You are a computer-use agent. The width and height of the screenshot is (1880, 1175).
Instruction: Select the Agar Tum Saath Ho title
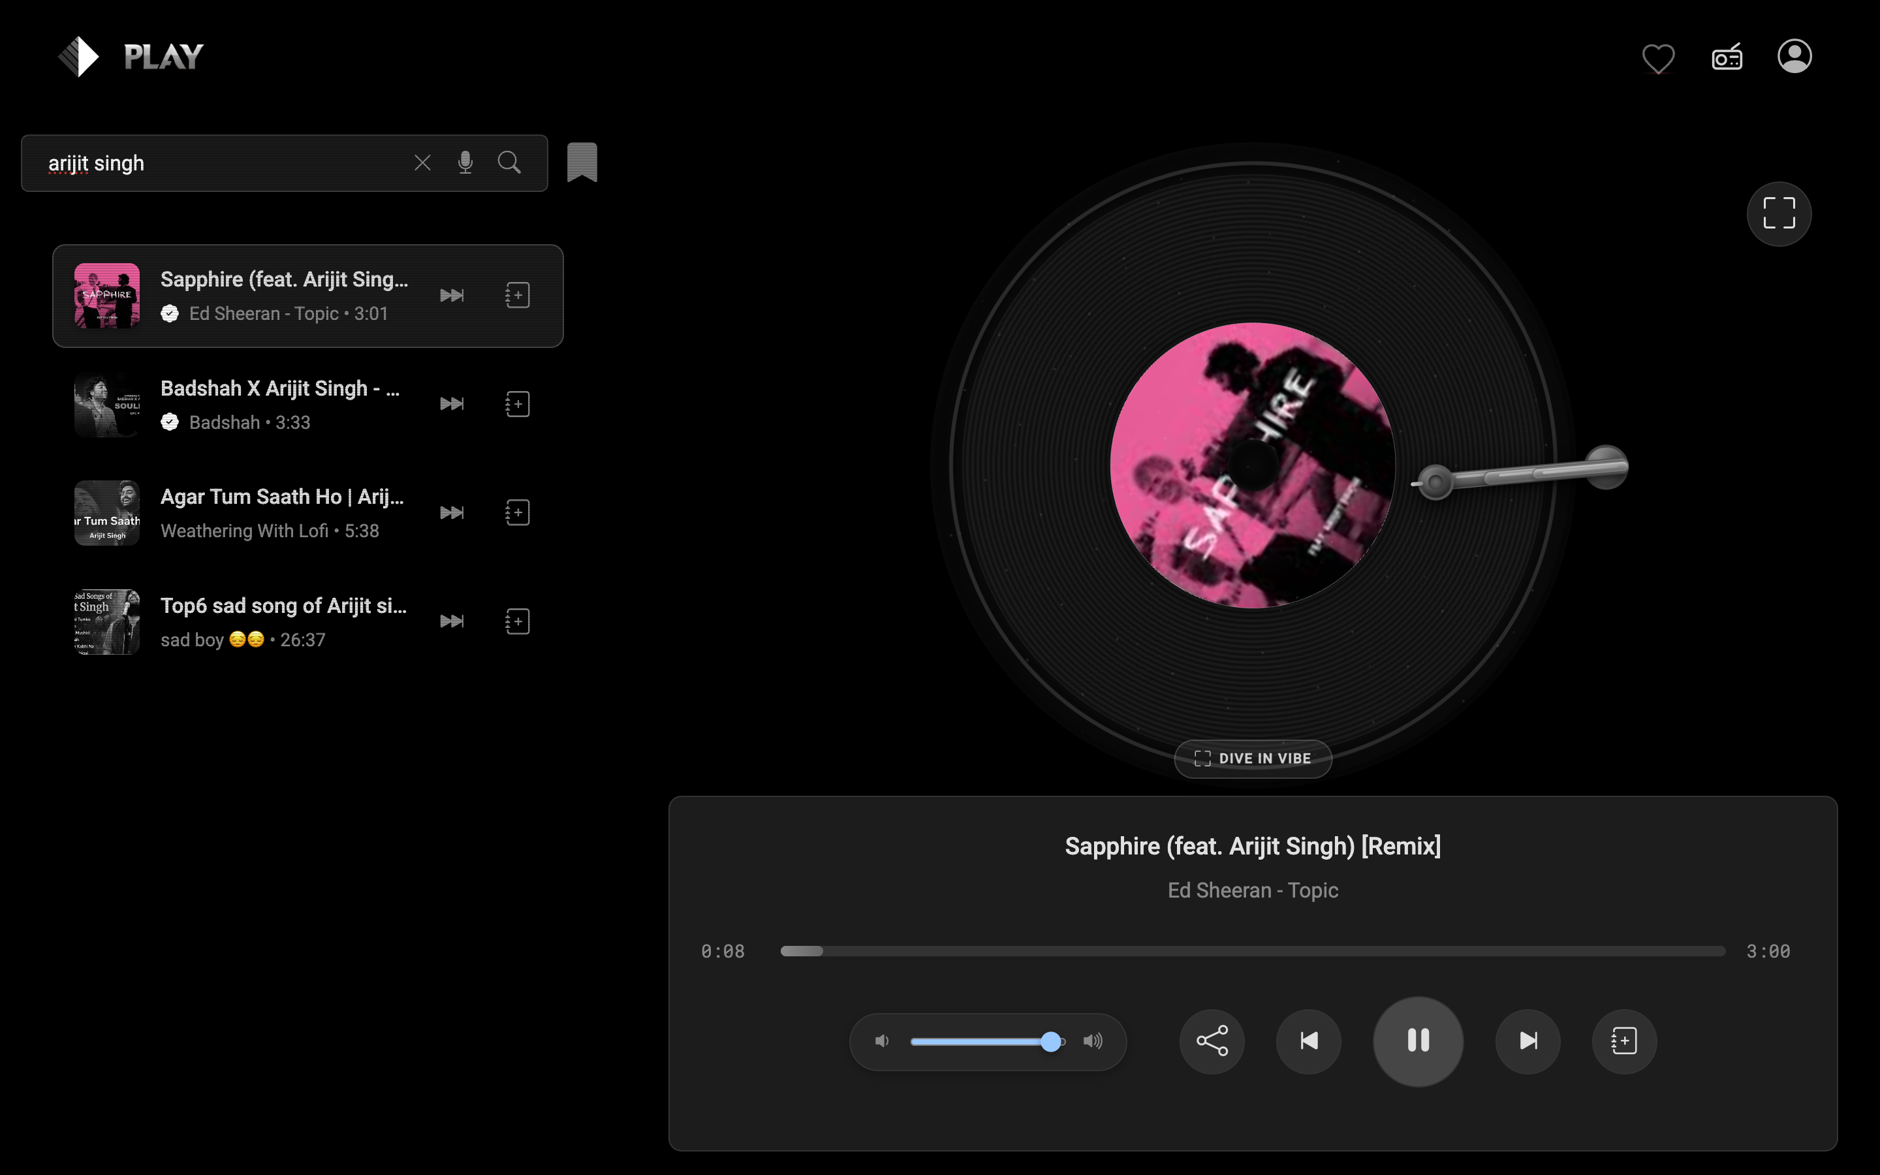(282, 497)
